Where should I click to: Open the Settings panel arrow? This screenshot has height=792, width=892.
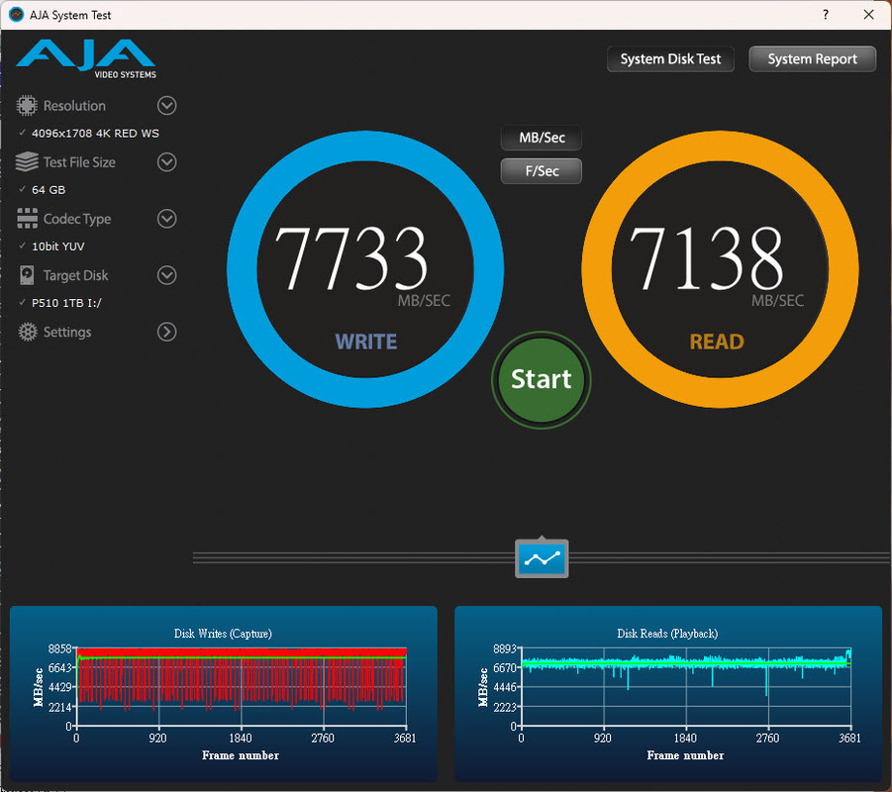tap(166, 332)
